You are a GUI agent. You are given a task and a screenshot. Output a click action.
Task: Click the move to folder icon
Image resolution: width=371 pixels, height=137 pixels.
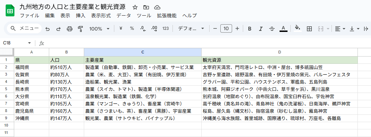tap(146, 7)
